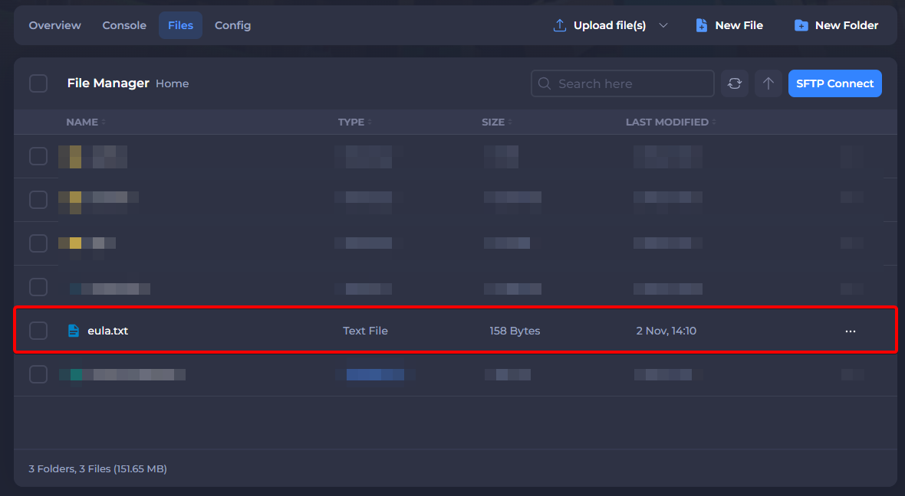Open the Config tab

coord(232,25)
